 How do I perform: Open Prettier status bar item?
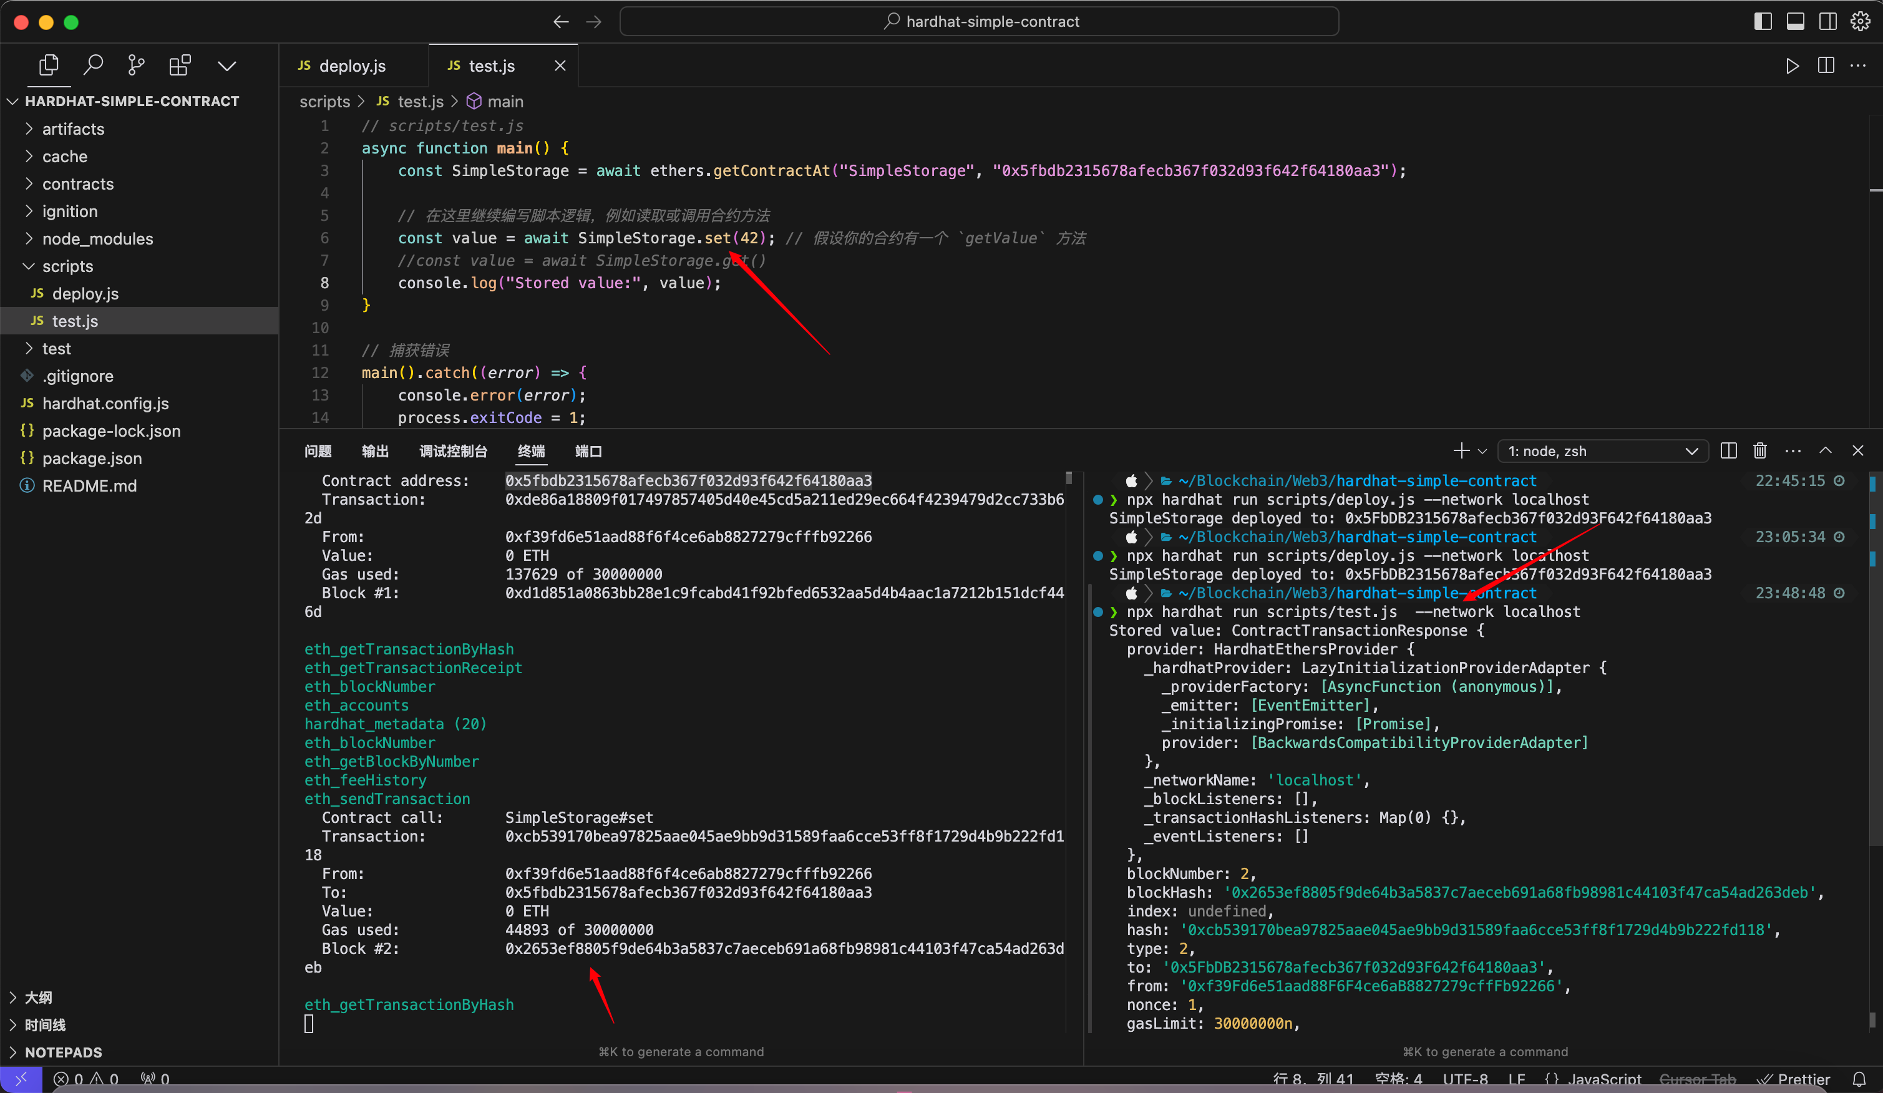tap(1793, 1079)
